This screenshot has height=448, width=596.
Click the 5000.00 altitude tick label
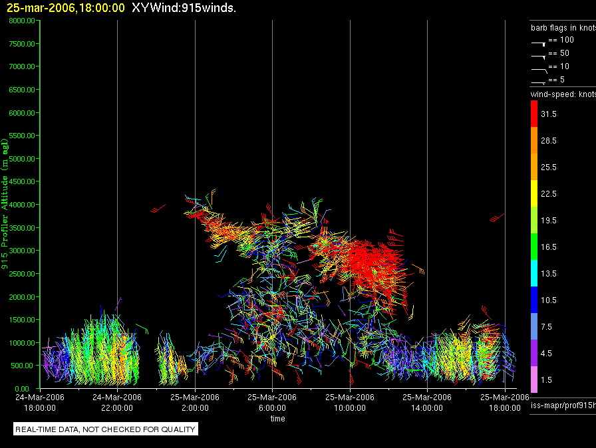click(22, 159)
